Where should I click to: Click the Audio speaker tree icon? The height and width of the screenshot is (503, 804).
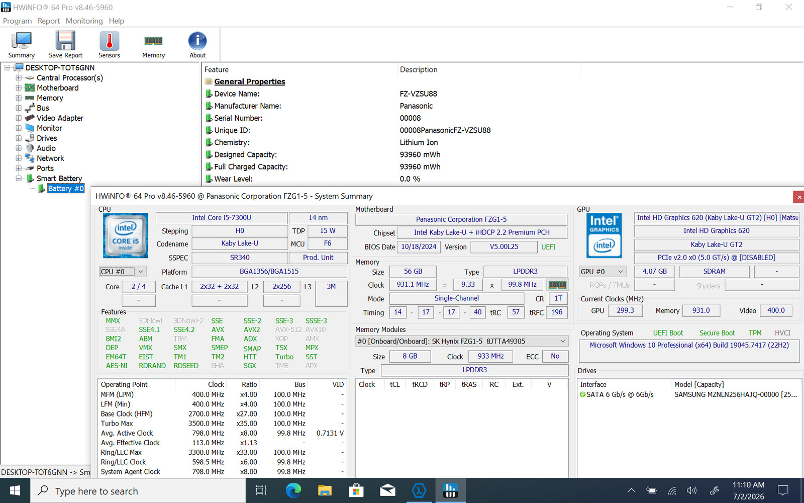coord(30,148)
